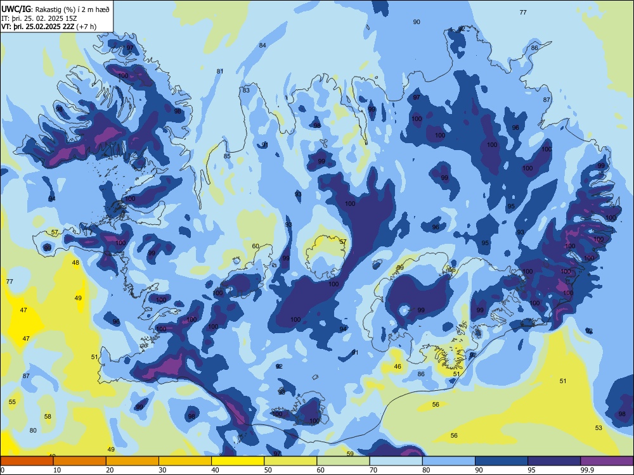Click the VT þri. 25.02.2025 22Z line
Viewport: 634px width, 475px height.
click(49, 27)
